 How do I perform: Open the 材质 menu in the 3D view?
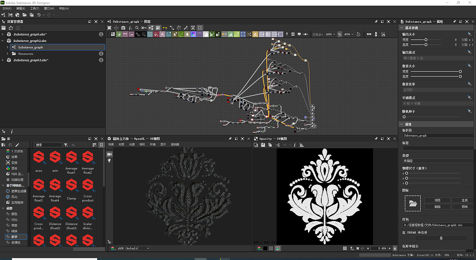click(x=120, y=145)
